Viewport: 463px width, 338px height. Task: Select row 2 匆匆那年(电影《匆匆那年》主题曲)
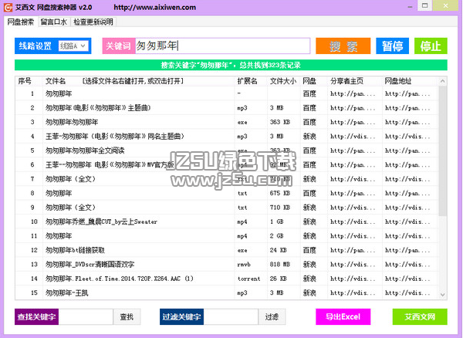(x=226, y=108)
